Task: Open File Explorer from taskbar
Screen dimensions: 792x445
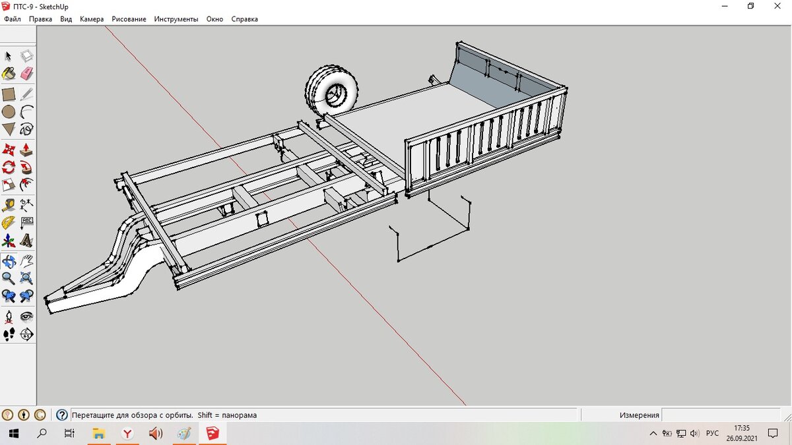Action: 99,434
